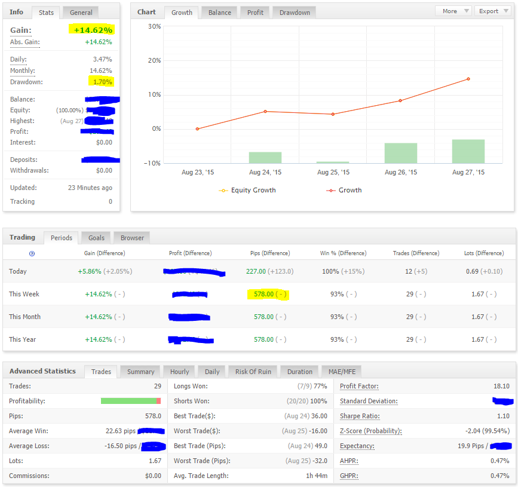
Task: Click the Avg. Trade Length 1h 44m
Action: (x=317, y=476)
